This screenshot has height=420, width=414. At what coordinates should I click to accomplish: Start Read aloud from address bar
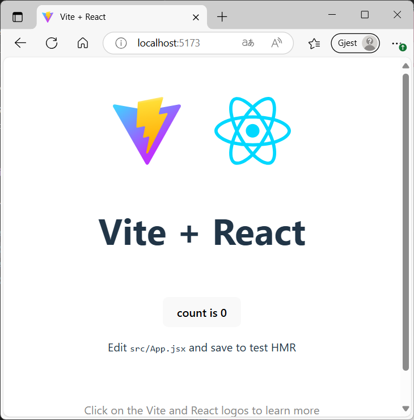pos(277,43)
